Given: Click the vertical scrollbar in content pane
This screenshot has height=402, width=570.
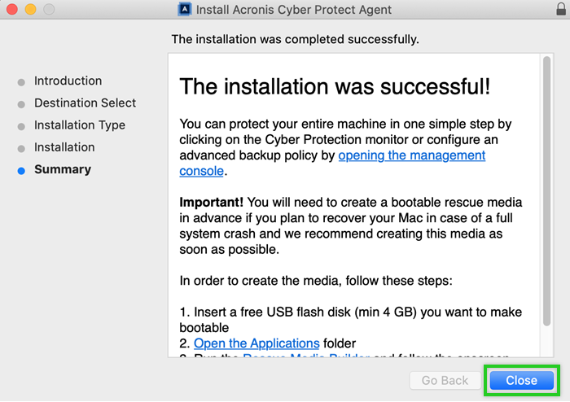Looking at the screenshot, I should [x=546, y=203].
